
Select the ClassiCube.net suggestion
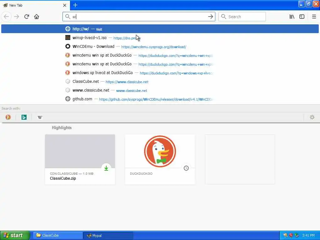point(160,82)
